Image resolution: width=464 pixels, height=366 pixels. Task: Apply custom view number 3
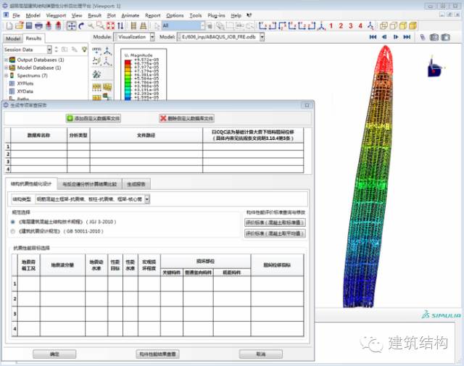tap(351, 26)
